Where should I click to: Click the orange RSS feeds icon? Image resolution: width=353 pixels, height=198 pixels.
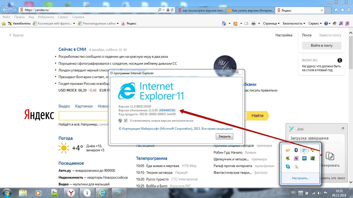coord(235,23)
